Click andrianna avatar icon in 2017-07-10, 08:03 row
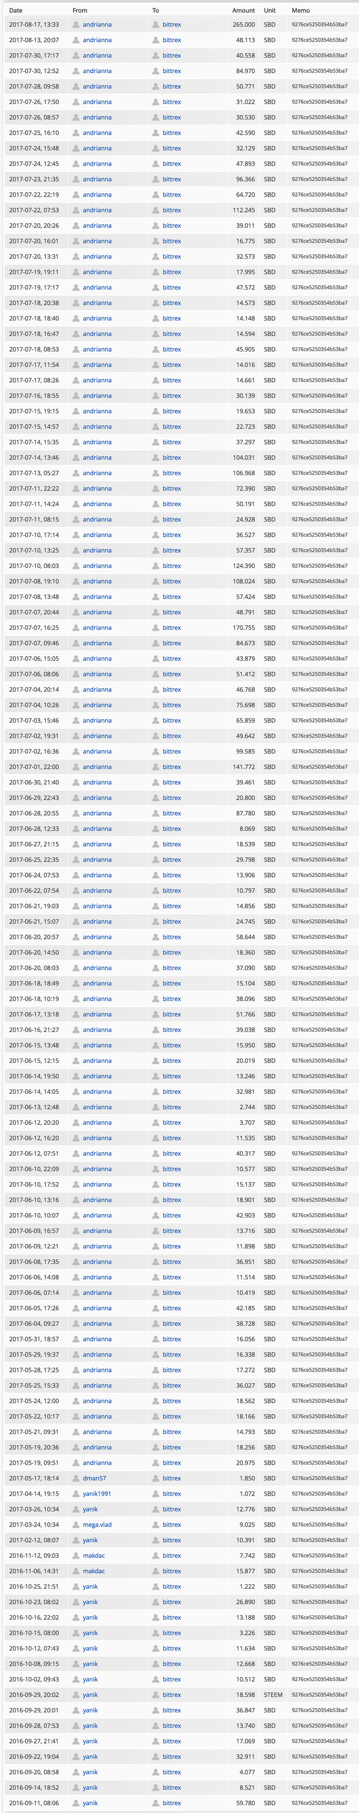Viewport: 359px width, 1813px height. point(76,566)
